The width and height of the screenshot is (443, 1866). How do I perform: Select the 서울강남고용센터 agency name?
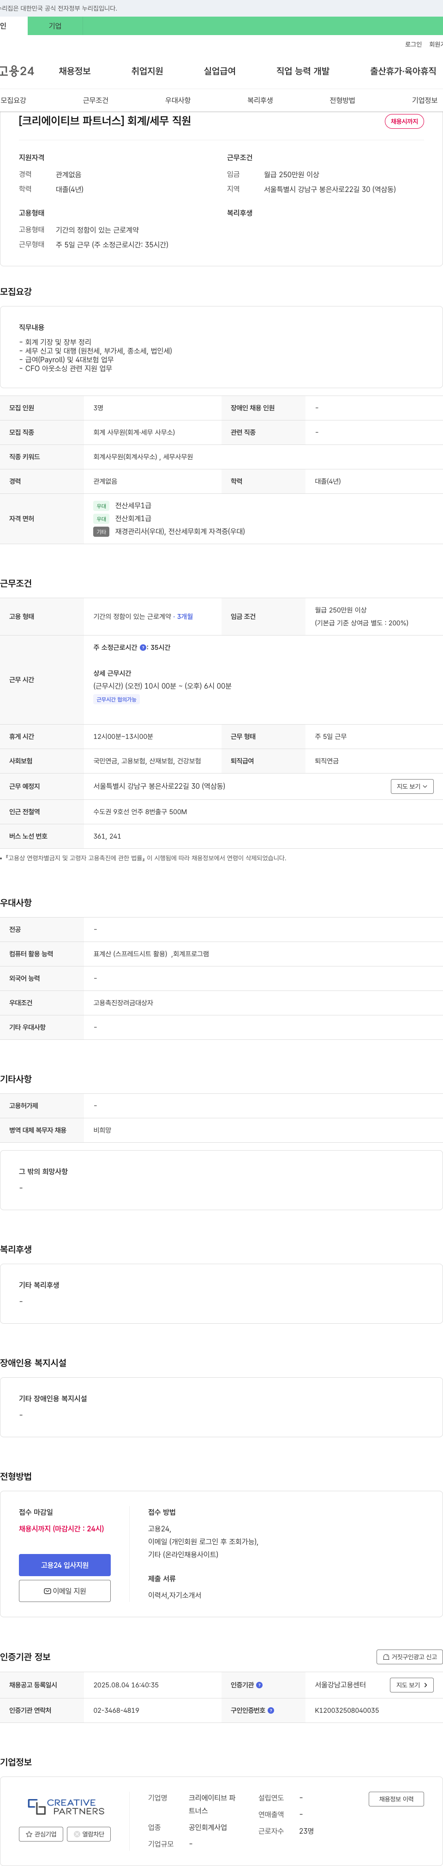tap(340, 1685)
